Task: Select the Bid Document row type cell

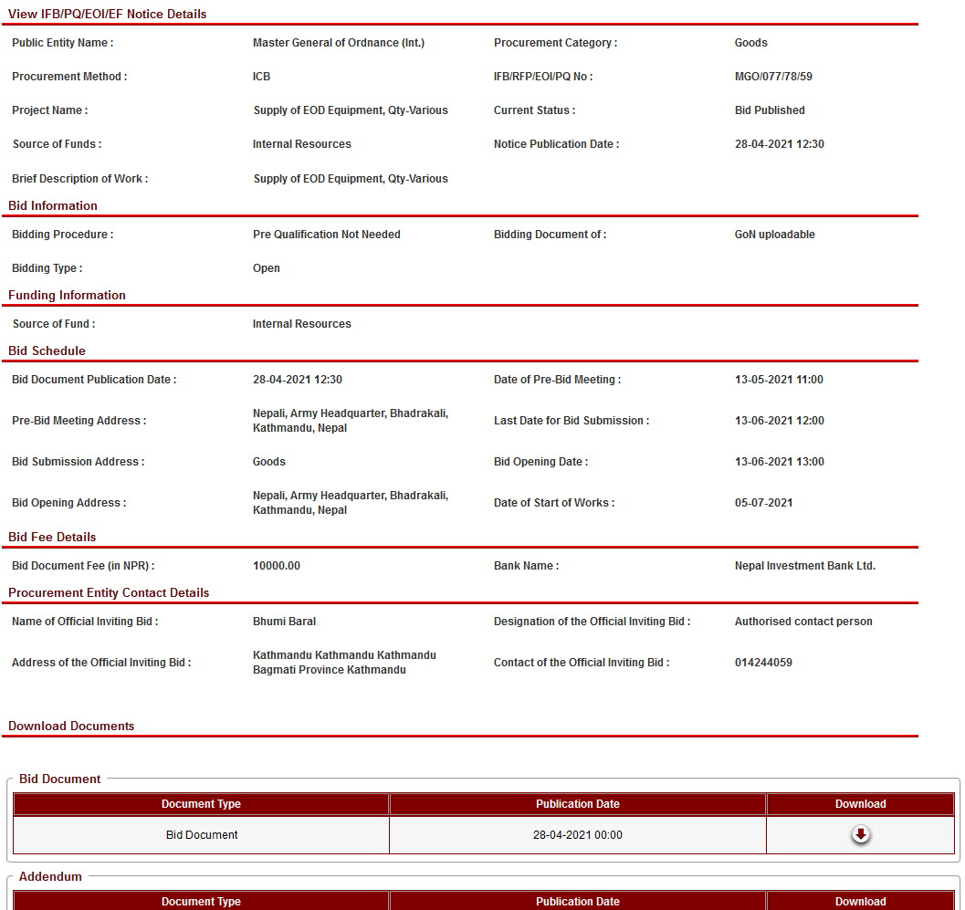Action: (201, 835)
